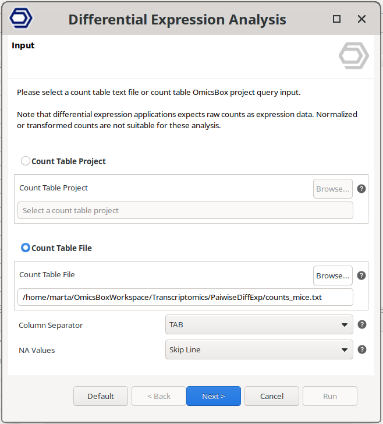The image size is (383, 424).
Task: Close the Differential Expression Analysis dialog
Action: (x=361, y=19)
